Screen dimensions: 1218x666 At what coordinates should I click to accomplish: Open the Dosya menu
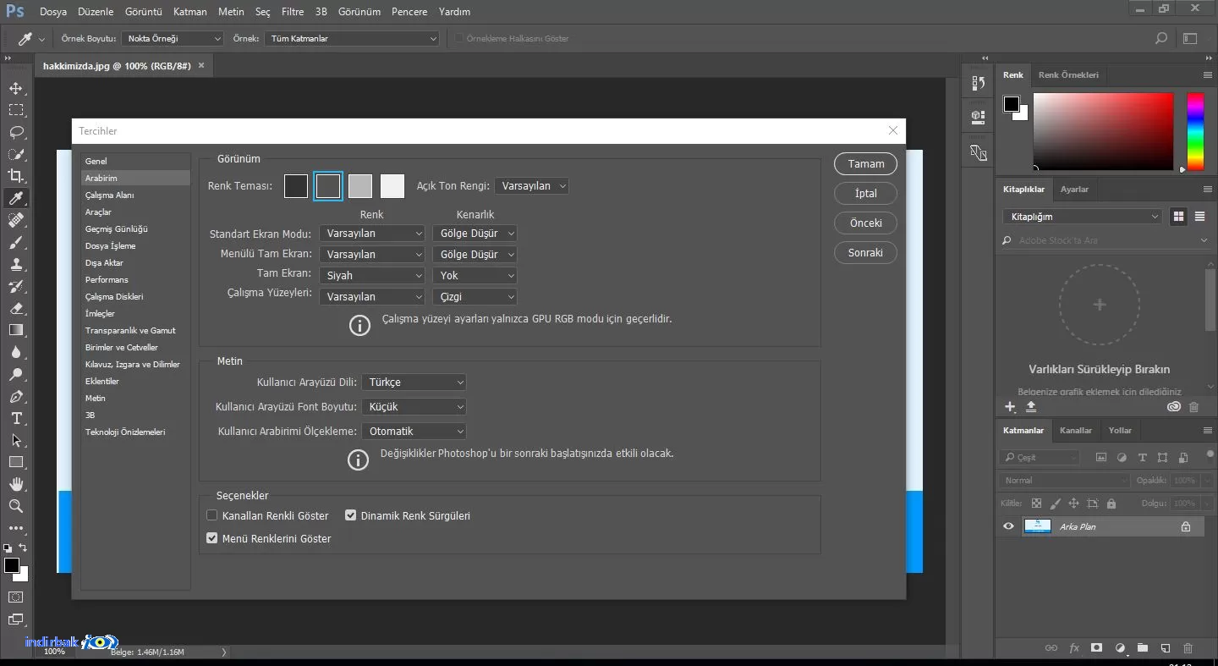point(52,12)
